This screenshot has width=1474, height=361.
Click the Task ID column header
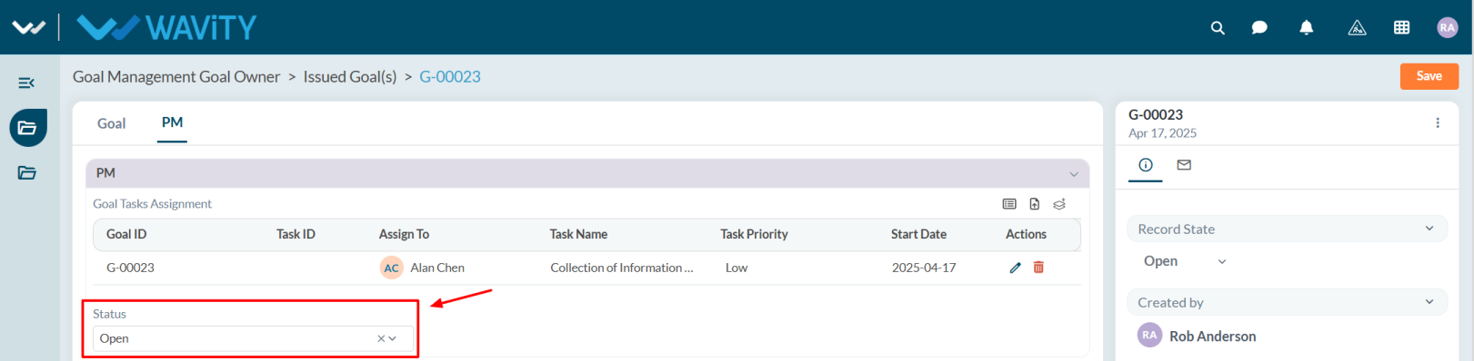[x=296, y=234]
